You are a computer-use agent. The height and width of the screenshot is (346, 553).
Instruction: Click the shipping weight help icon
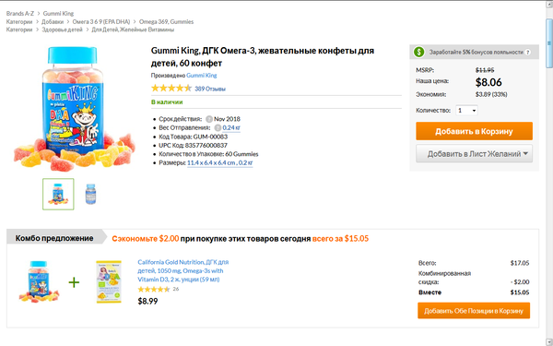click(x=218, y=128)
